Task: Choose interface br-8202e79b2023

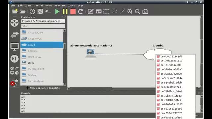Action: click(x=176, y=104)
